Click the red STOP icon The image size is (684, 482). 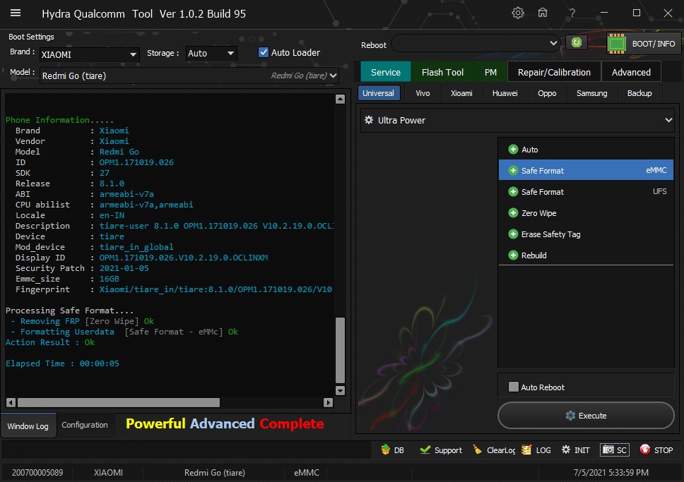click(644, 450)
